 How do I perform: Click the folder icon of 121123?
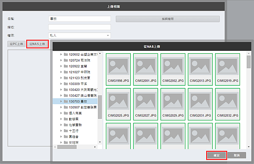tap(66, 78)
